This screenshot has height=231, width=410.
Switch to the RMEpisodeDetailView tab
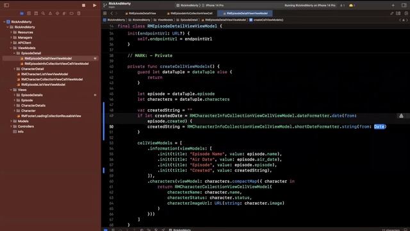[x=141, y=13]
